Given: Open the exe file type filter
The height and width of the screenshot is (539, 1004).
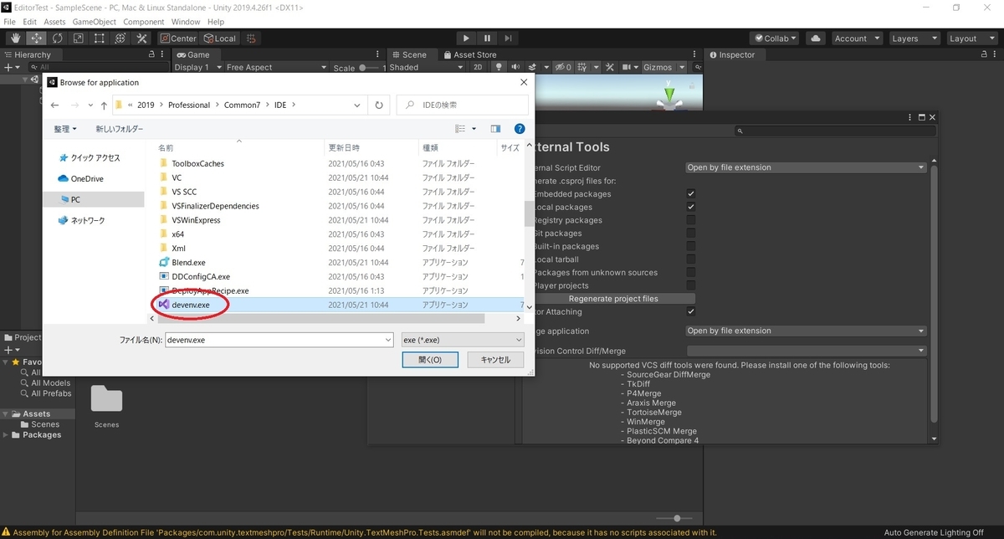Looking at the screenshot, I should point(462,340).
